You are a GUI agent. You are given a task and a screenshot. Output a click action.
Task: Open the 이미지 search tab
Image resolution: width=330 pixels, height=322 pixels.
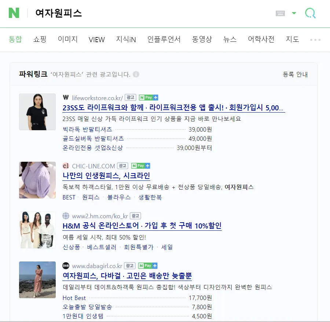point(67,39)
